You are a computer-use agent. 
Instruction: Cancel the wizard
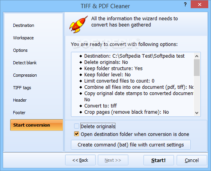pyautogui.click(x=192, y=160)
